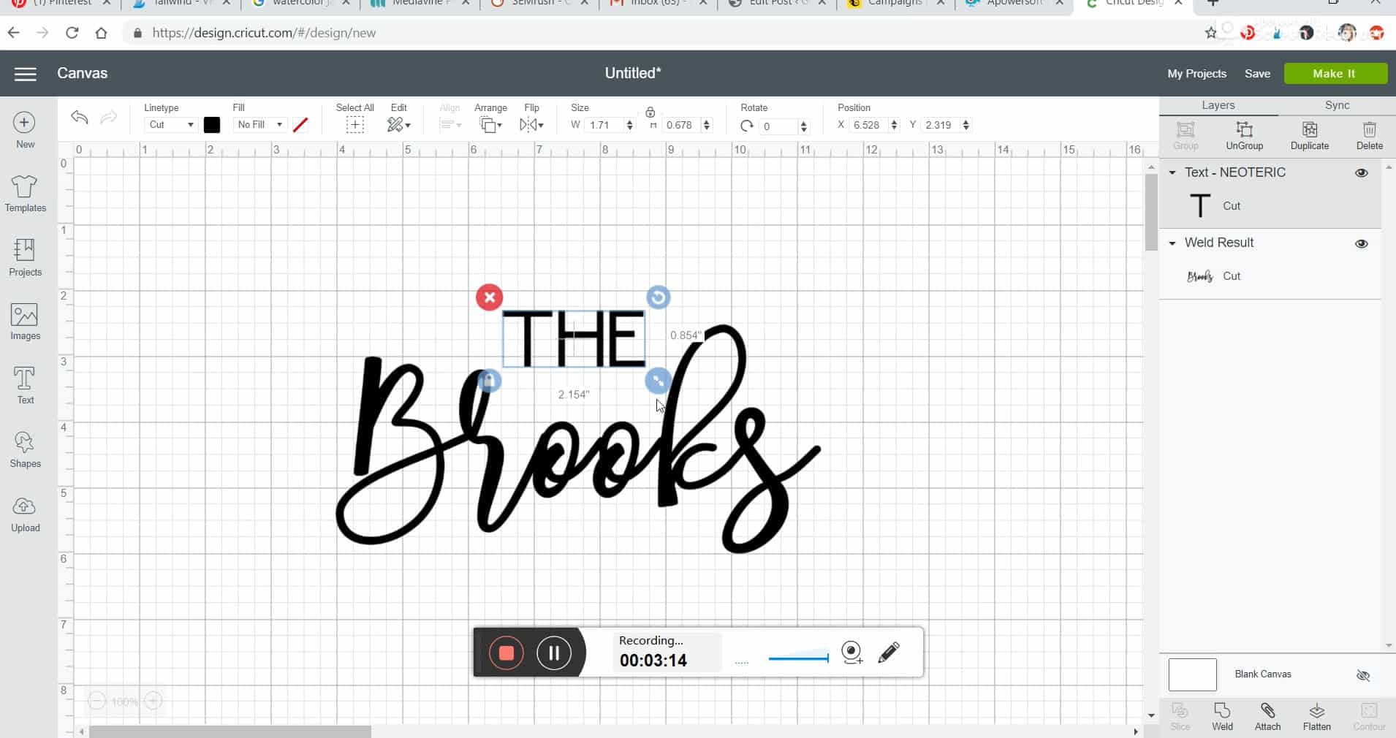Pause the screen recording
Screen dimensions: 1396x738
(553, 653)
